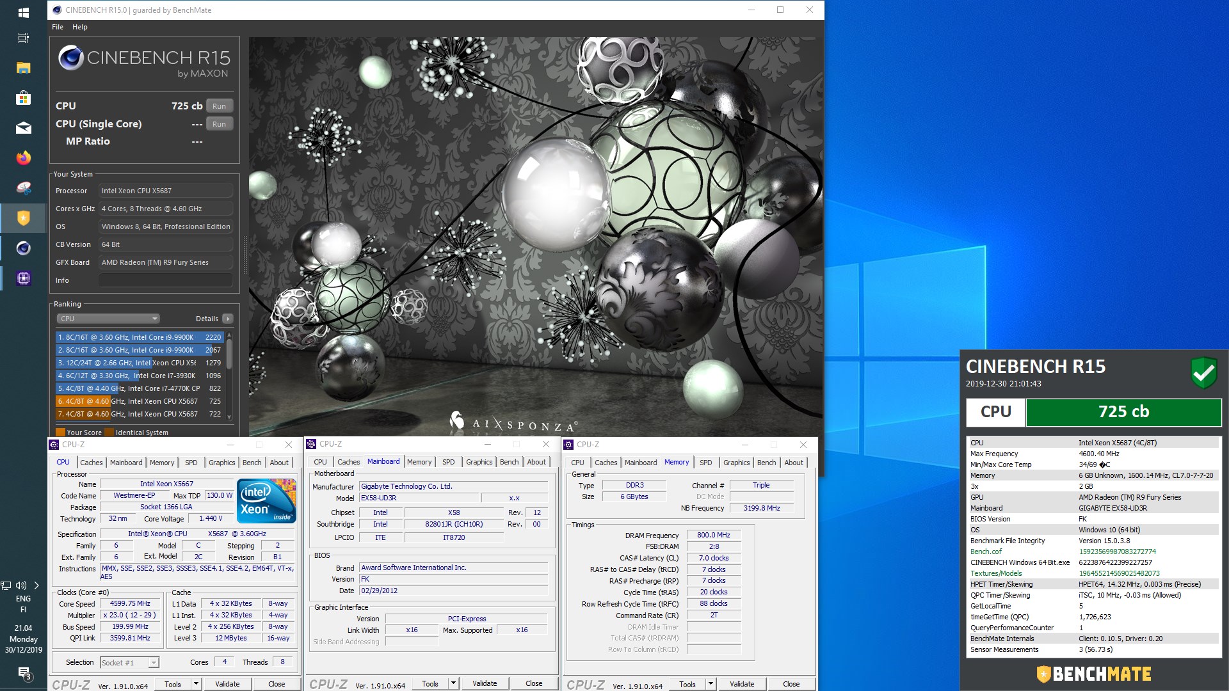
Task: Click Close button in Memory CPU-Z window
Action: tap(791, 684)
